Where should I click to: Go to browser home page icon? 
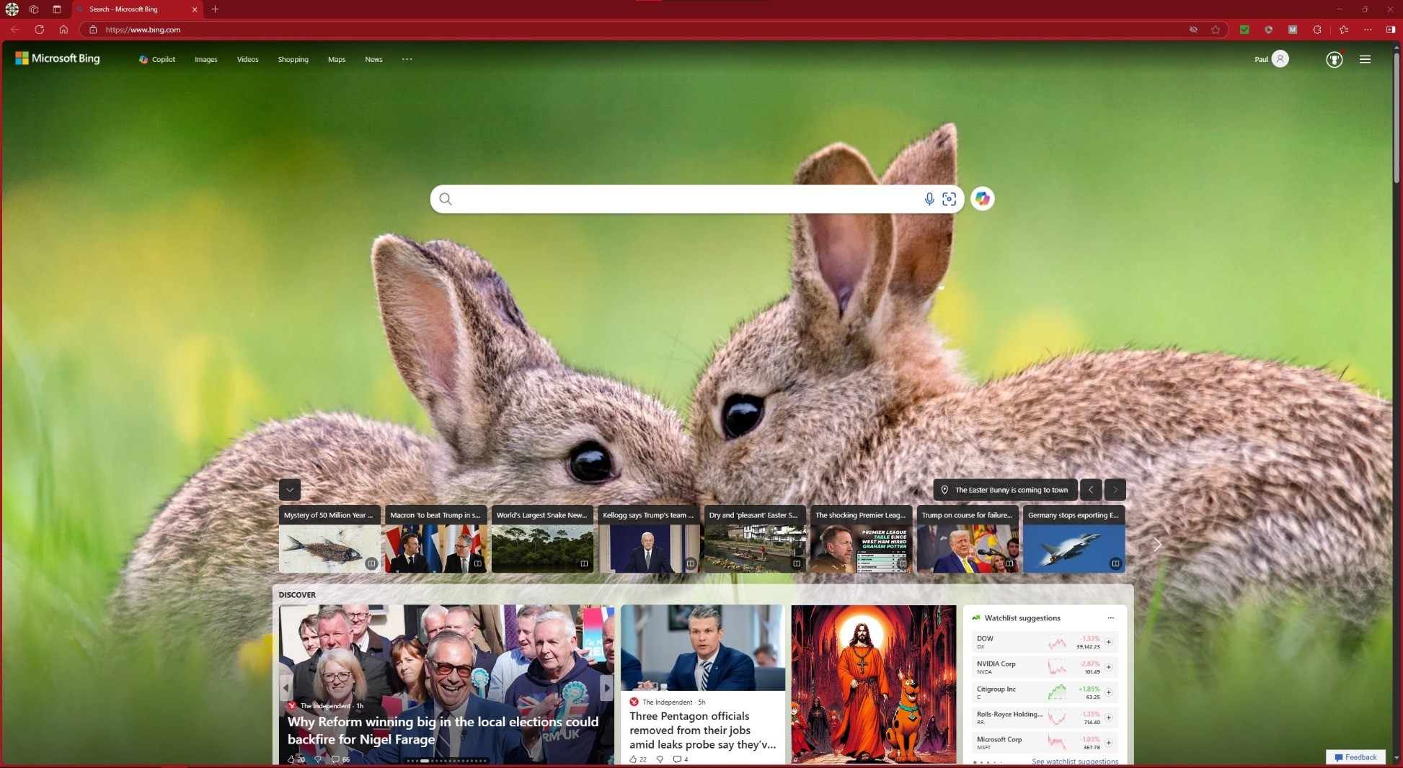[x=63, y=30]
